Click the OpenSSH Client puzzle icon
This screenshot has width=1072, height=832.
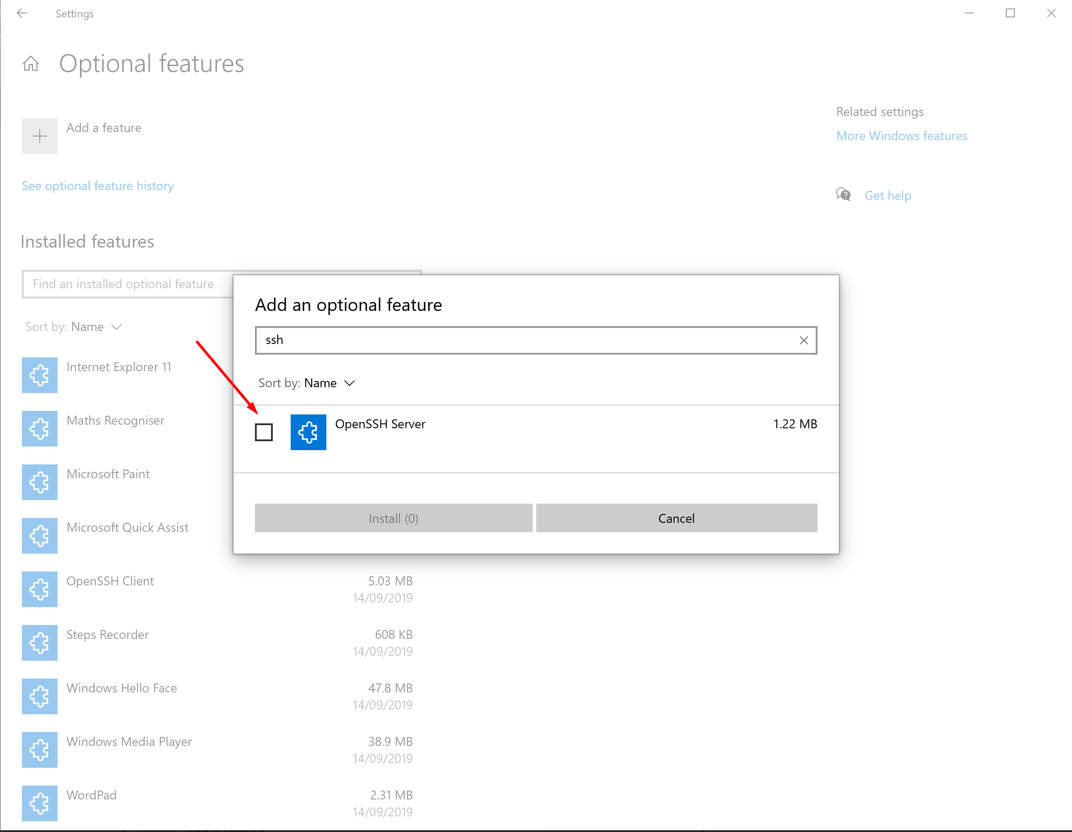point(39,589)
